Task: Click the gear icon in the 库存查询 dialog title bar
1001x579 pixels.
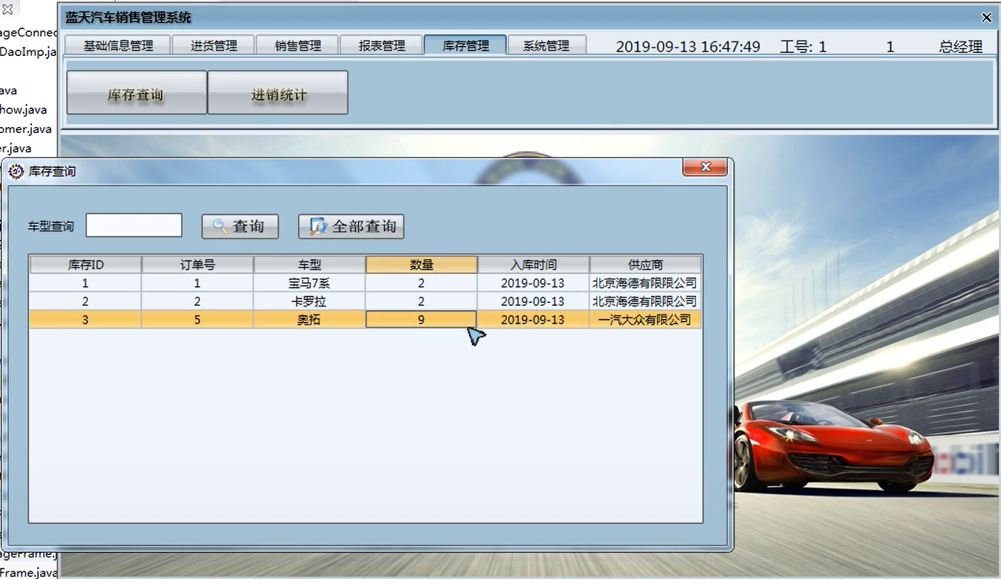Action: (x=15, y=171)
